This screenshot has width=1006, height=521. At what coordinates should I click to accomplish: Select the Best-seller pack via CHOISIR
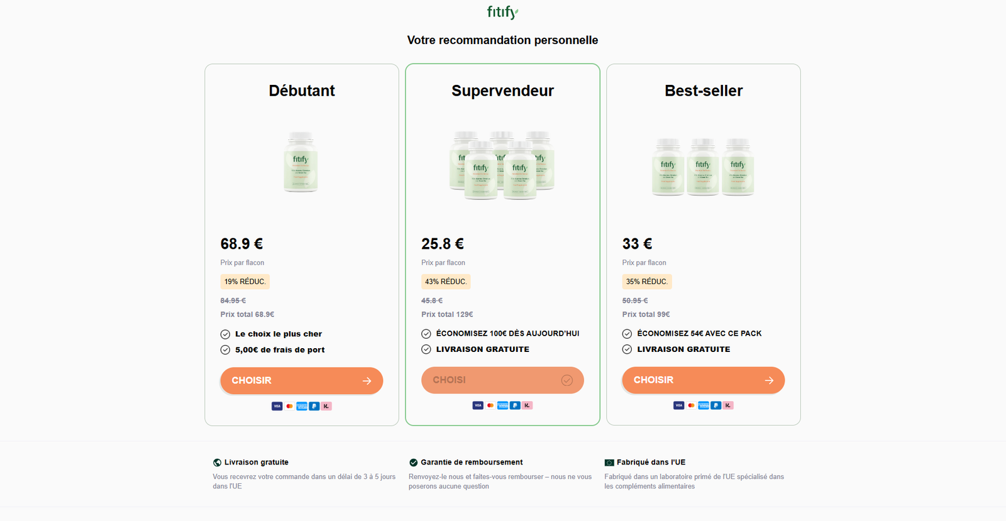click(703, 380)
